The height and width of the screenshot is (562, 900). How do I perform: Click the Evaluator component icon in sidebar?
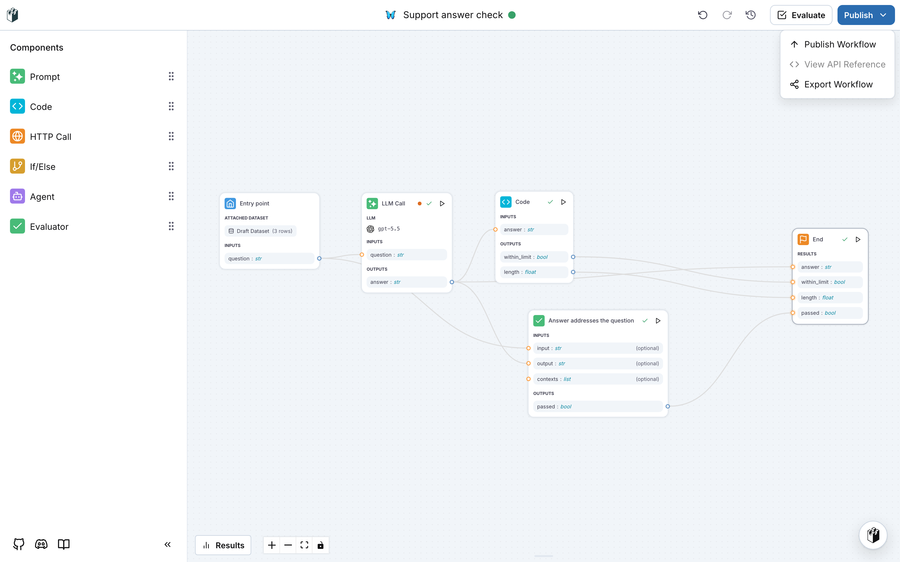click(17, 226)
